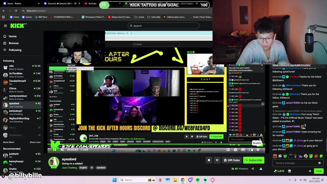Click the Gift Subs button

pos(232,160)
